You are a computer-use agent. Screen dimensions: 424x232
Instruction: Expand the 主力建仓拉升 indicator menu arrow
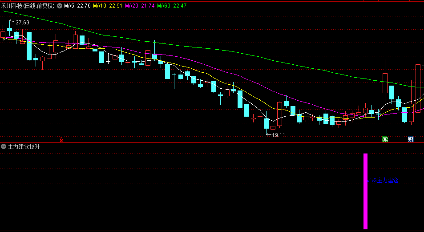[4, 146]
